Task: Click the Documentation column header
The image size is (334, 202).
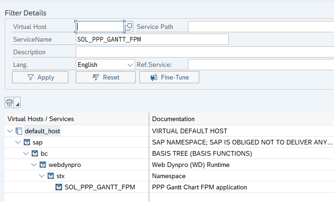Action: pos(242,119)
